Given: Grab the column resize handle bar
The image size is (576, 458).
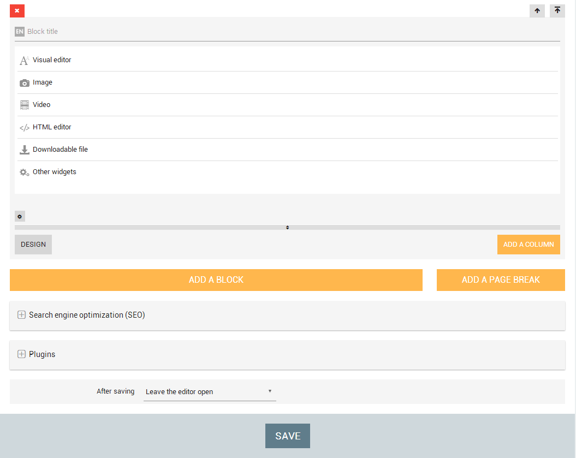Looking at the screenshot, I should [287, 227].
